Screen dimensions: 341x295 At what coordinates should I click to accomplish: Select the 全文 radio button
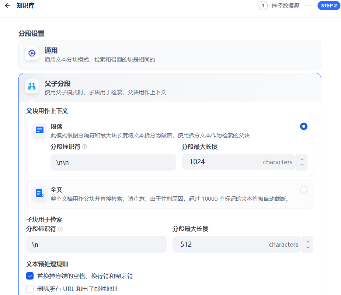304,190
